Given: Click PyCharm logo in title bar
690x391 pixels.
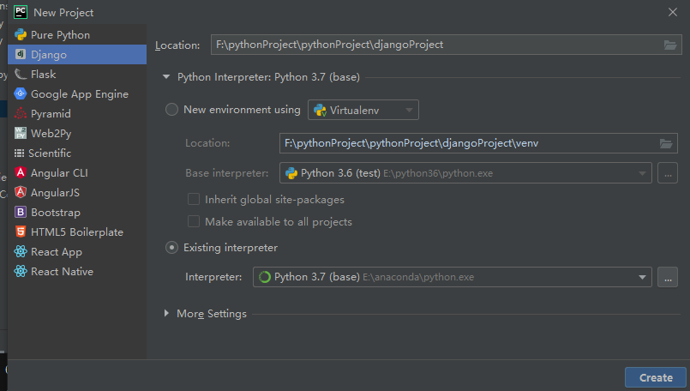Looking at the screenshot, I should tap(21, 12).
